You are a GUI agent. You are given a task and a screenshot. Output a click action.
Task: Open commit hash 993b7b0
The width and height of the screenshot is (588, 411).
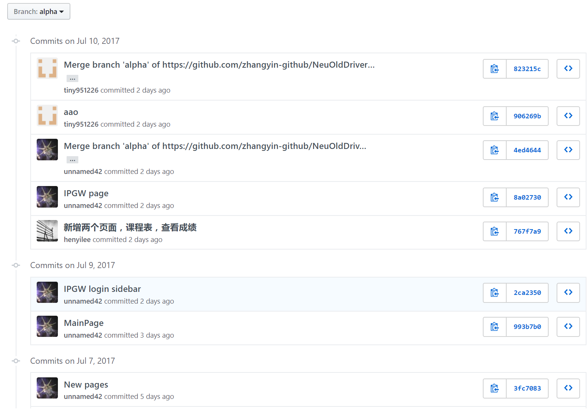point(527,327)
